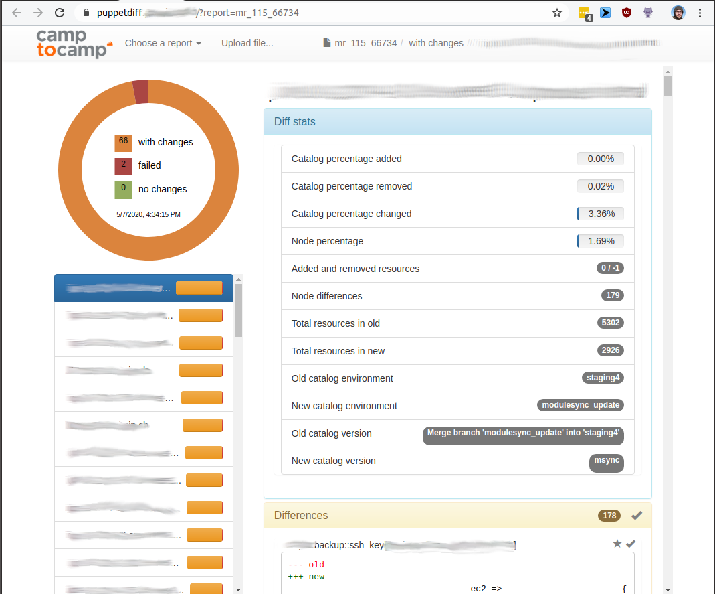Click the chart timestamp 5/7/2020, 4:34:15 PM

(x=148, y=214)
